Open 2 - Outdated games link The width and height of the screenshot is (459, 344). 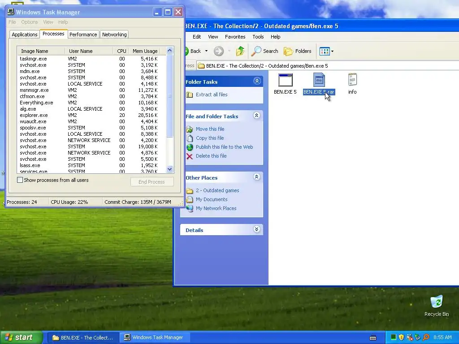[217, 190]
